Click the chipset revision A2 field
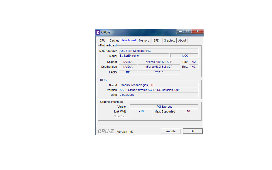 [x=193, y=62]
